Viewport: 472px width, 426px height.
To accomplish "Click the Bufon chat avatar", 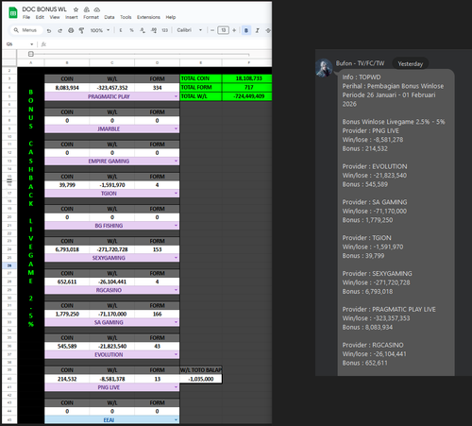I will coord(324,67).
